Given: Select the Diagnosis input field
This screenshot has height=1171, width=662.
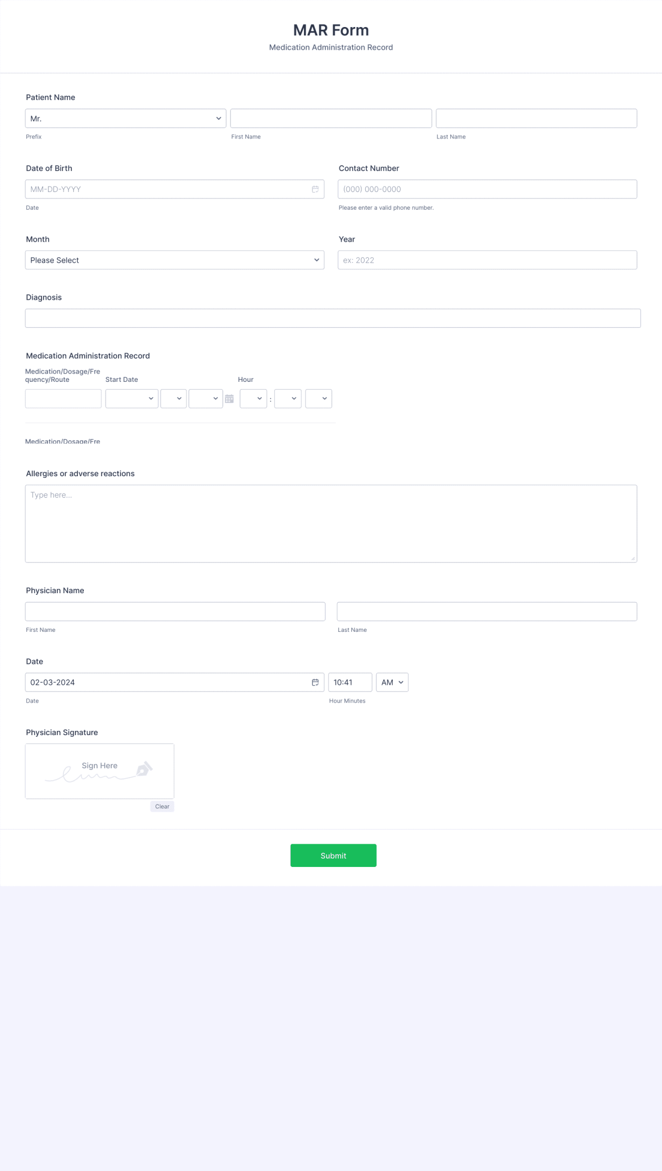Looking at the screenshot, I should pyautogui.click(x=332, y=318).
